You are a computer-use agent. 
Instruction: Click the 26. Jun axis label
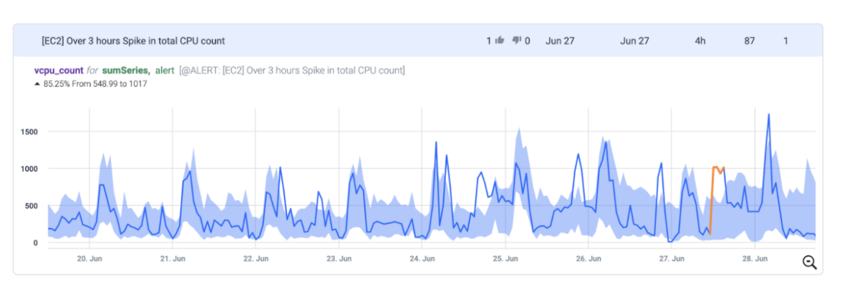pos(588,258)
